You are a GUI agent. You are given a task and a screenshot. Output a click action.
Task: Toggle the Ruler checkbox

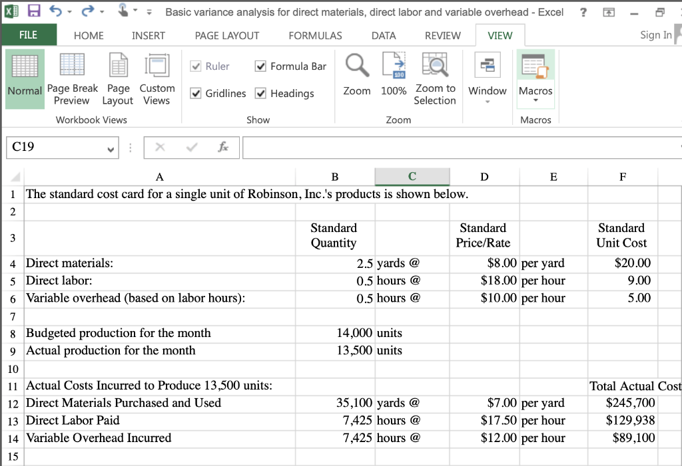click(x=196, y=66)
